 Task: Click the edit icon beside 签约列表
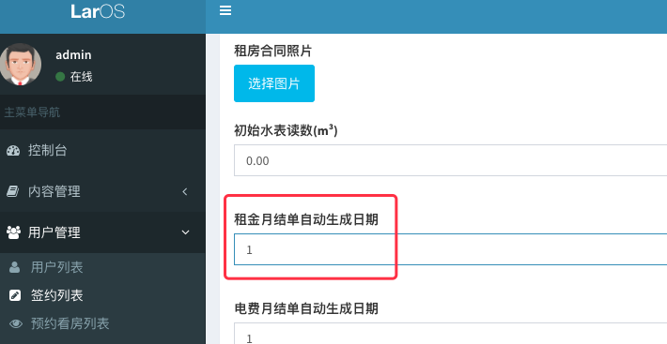pyautogui.click(x=15, y=295)
